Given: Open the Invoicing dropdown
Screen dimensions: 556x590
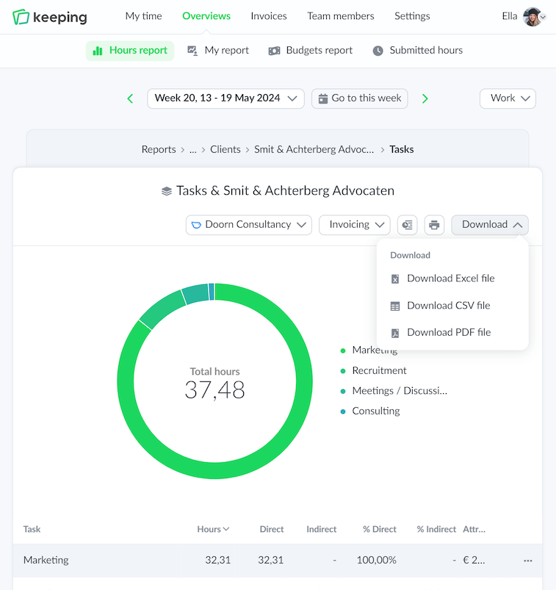Looking at the screenshot, I should [354, 225].
